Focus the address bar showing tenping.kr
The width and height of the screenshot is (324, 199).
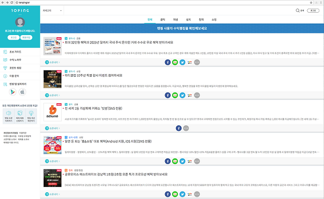tap(164, 3)
